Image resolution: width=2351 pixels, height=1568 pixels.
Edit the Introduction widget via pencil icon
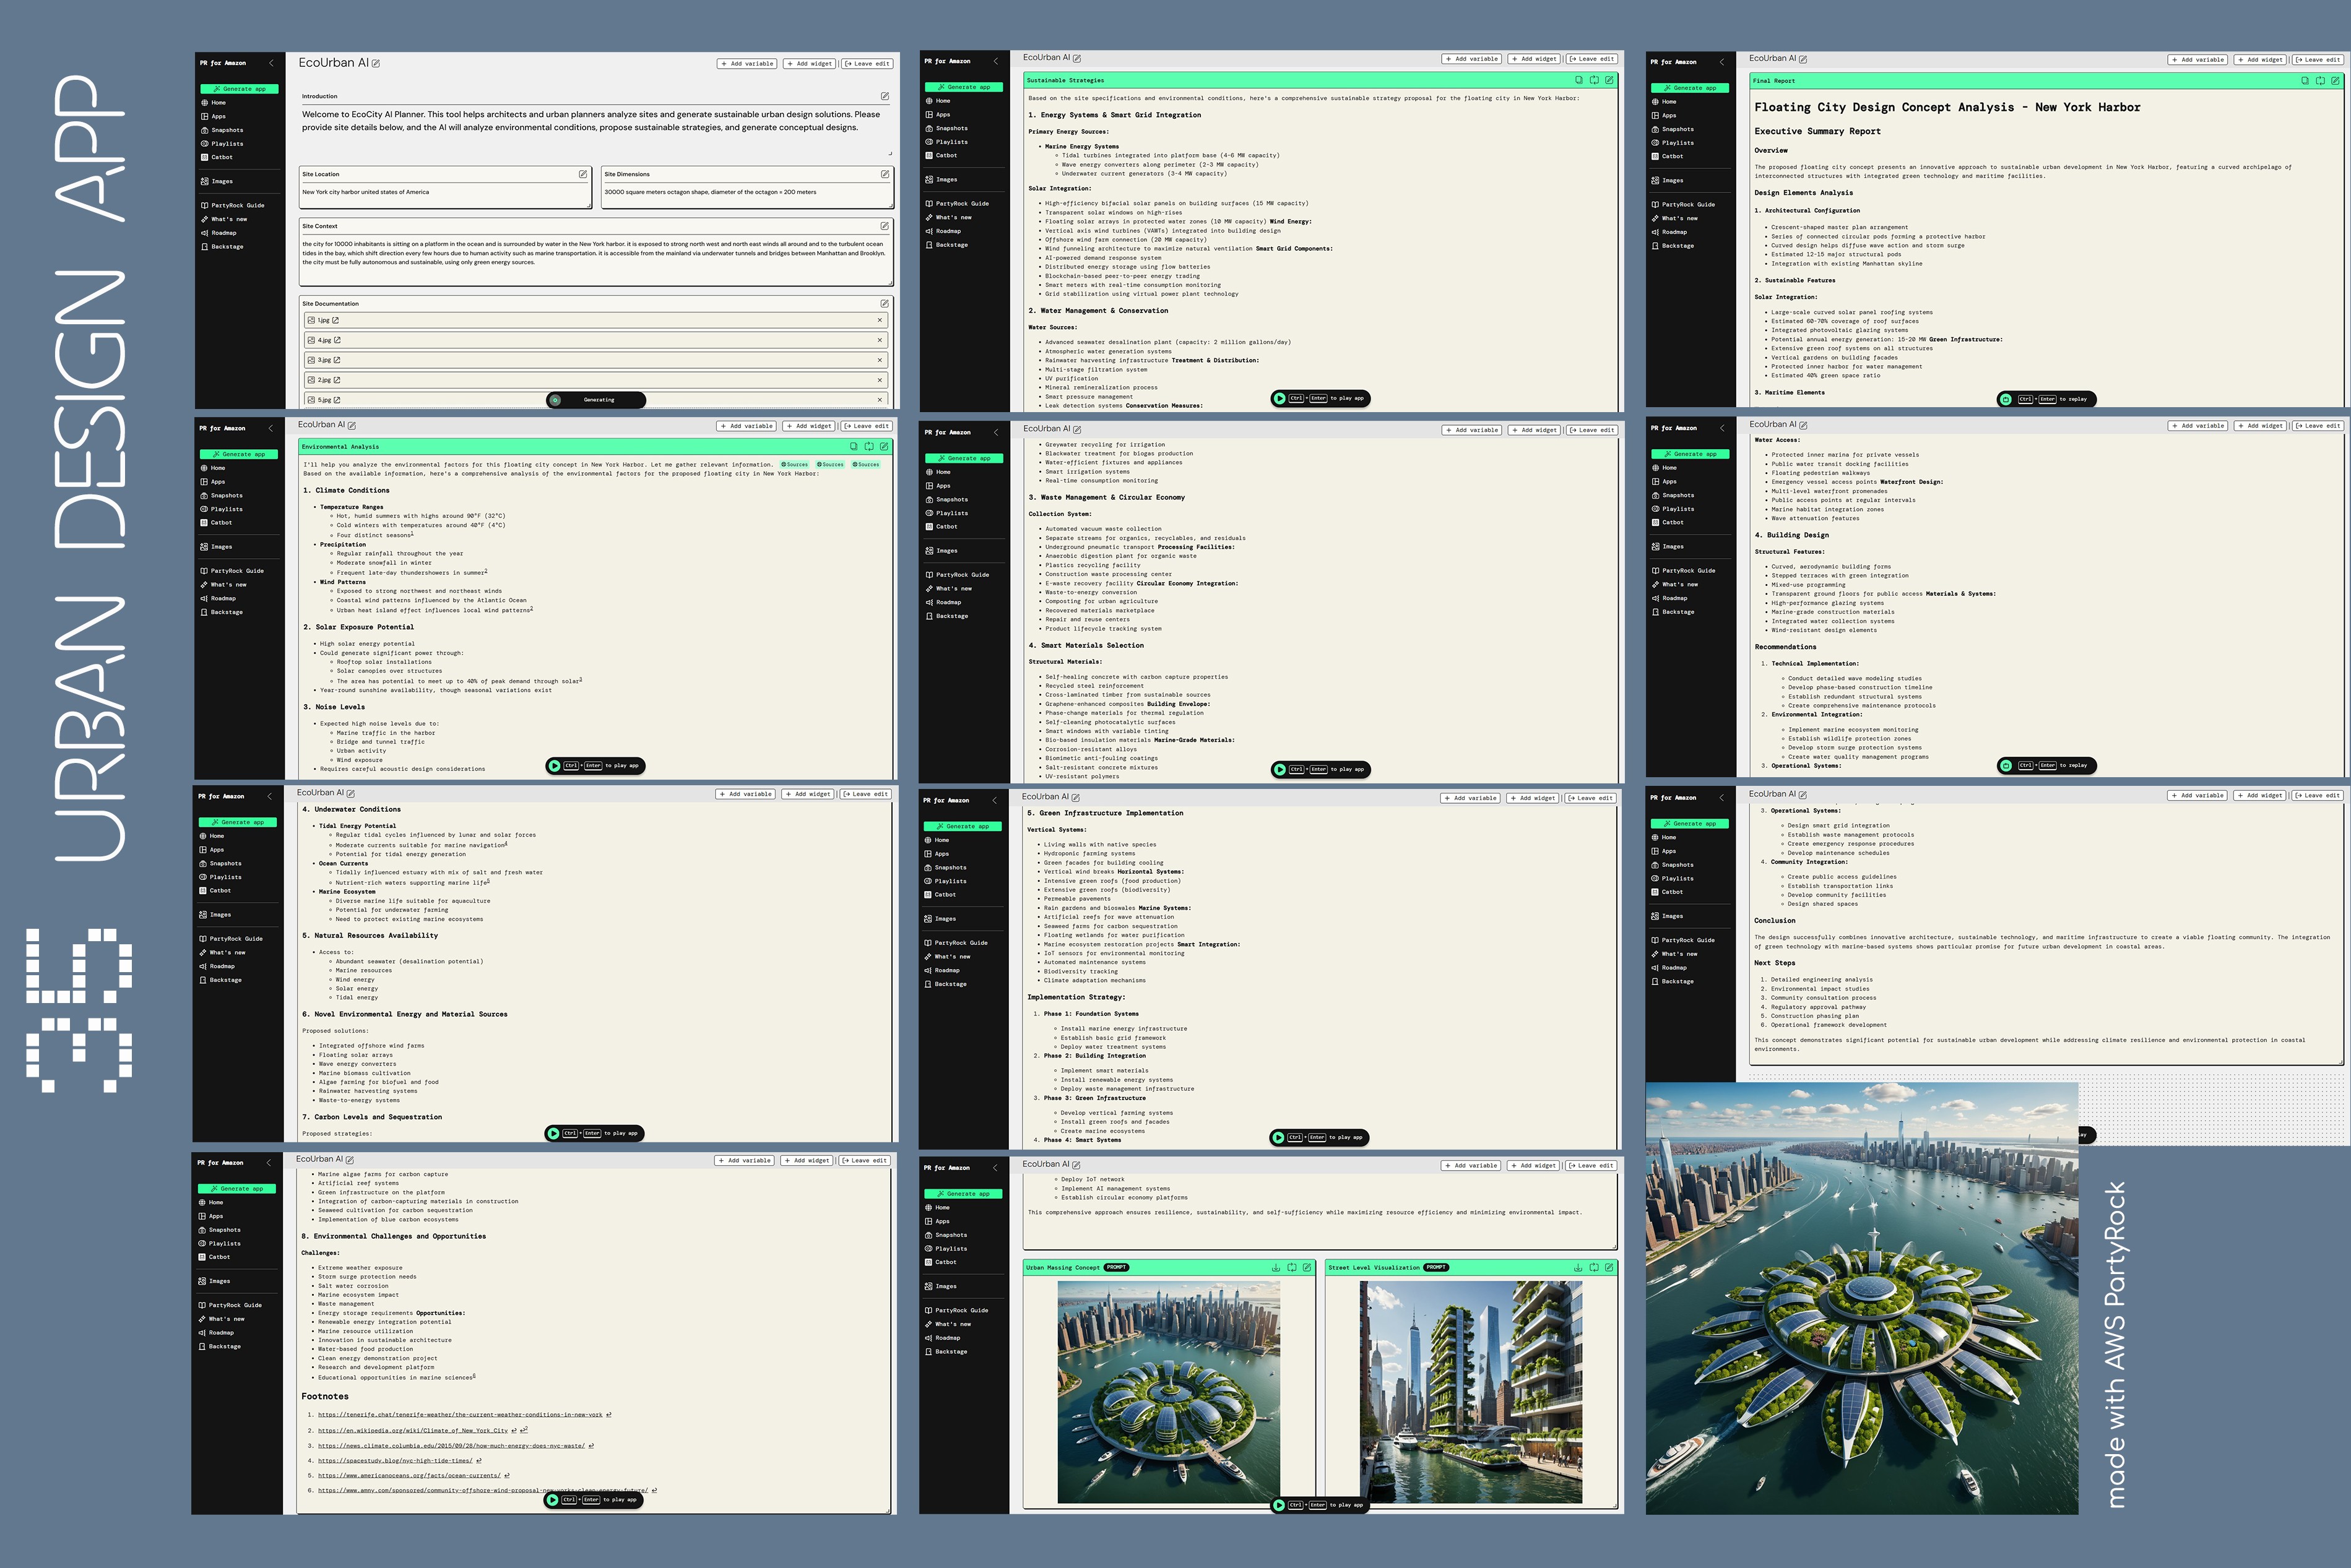tap(885, 96)
